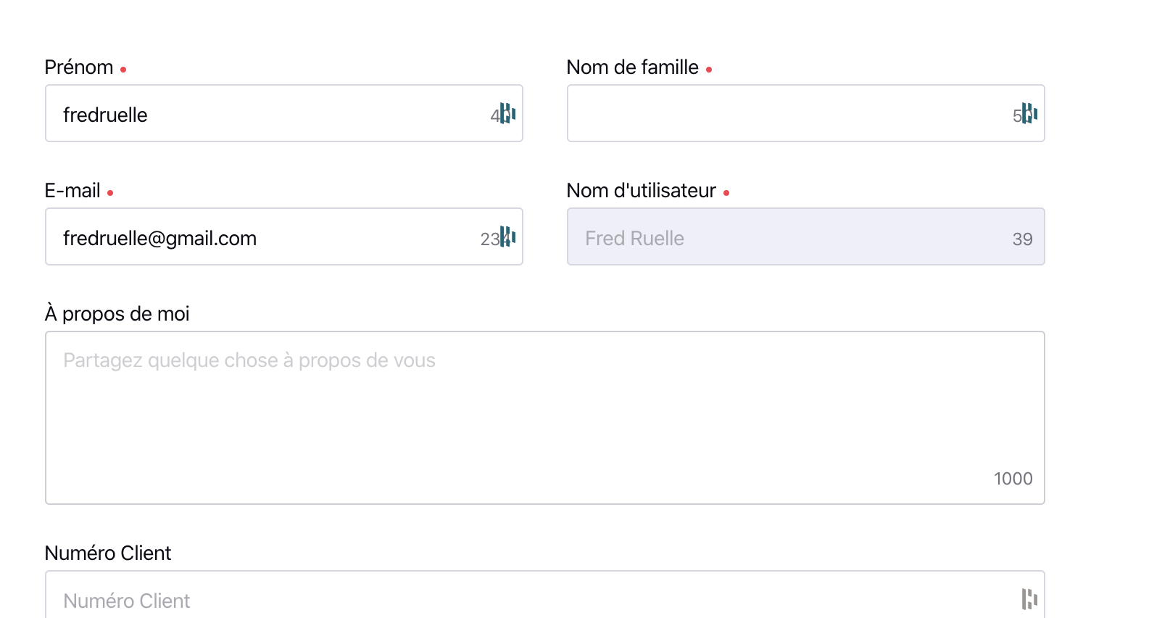1170x618 pixels.
Task: Select the 1000 character counter
Action: click(1013, 479)
